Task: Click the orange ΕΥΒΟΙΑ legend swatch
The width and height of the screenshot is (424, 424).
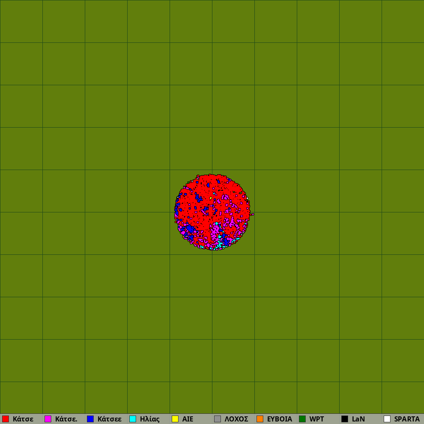Action: point(260,419)
